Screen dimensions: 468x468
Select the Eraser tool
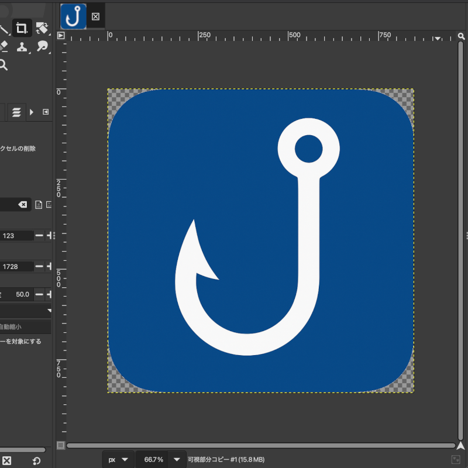[4, 47]
